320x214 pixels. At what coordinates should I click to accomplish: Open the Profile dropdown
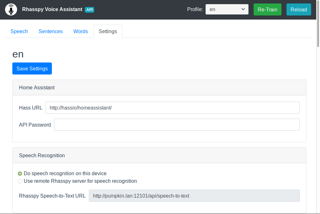click(x=227, y=9)
